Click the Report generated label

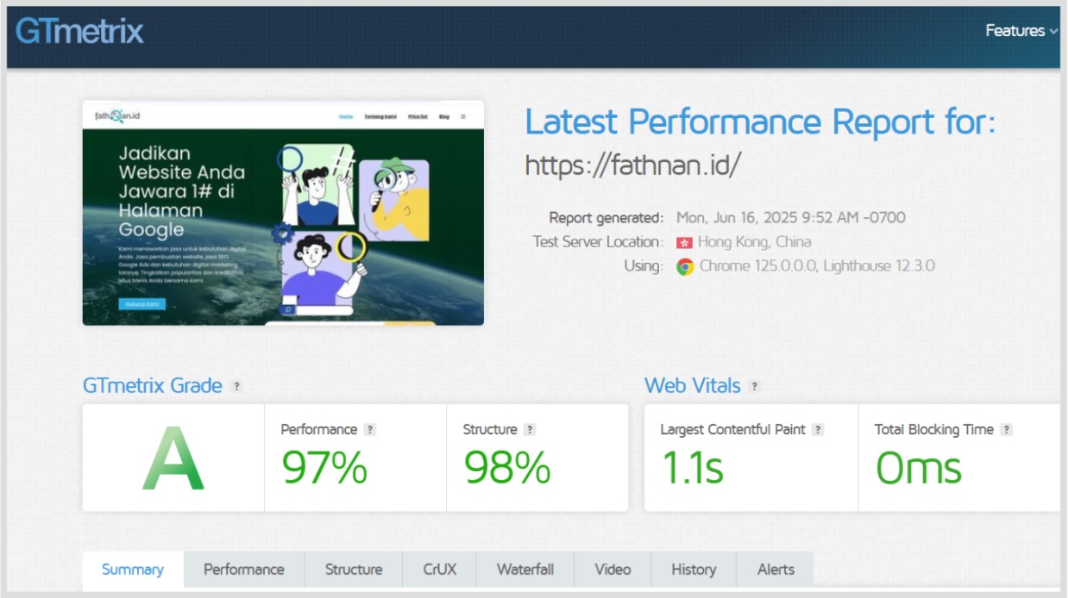[606, 218]
